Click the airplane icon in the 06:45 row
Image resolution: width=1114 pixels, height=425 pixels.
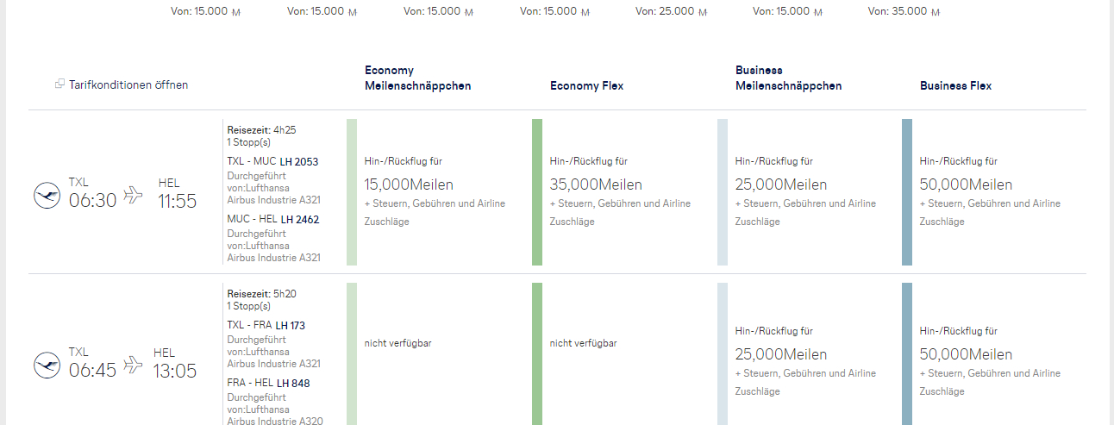133,365
